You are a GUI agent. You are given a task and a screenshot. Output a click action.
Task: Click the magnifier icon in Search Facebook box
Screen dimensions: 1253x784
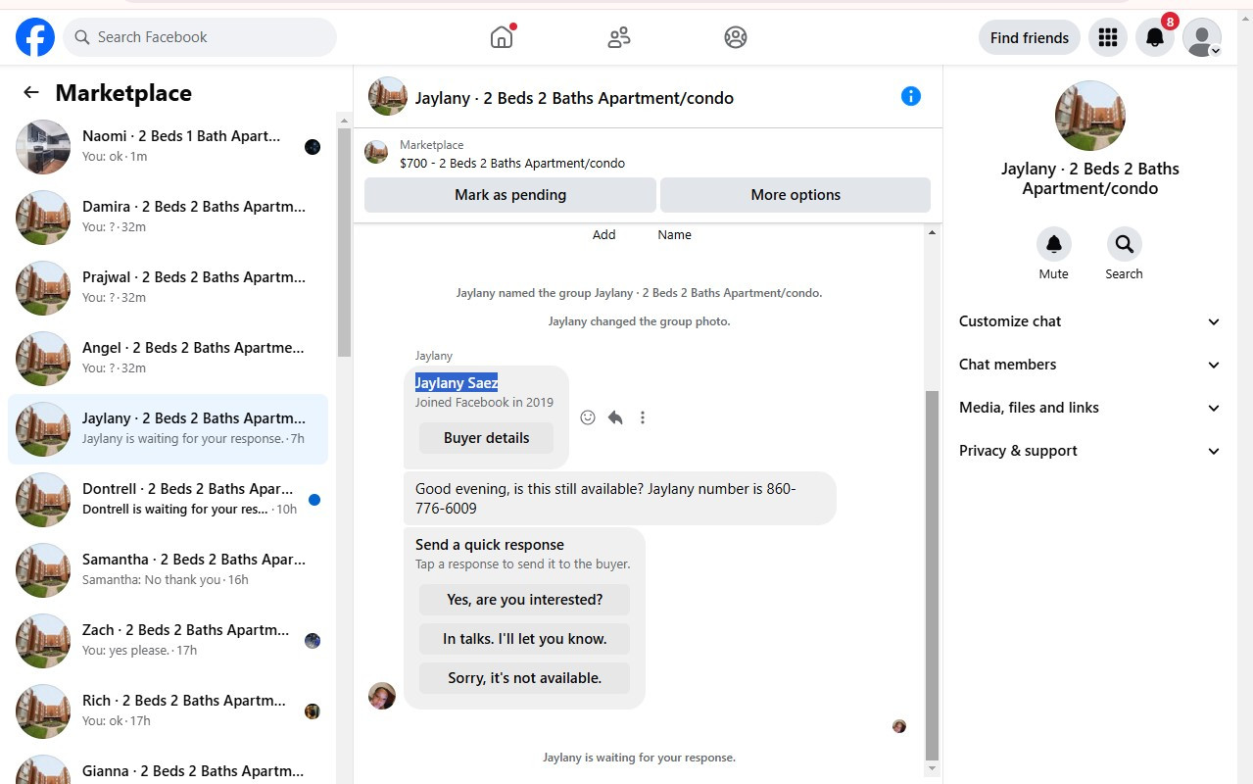[82, 37]
